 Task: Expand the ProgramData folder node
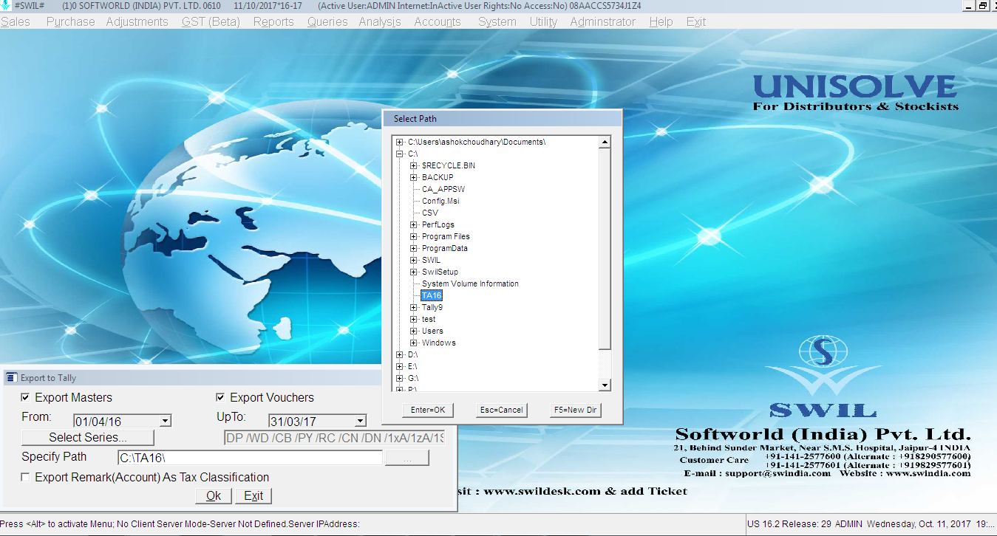tap(414, 248)
